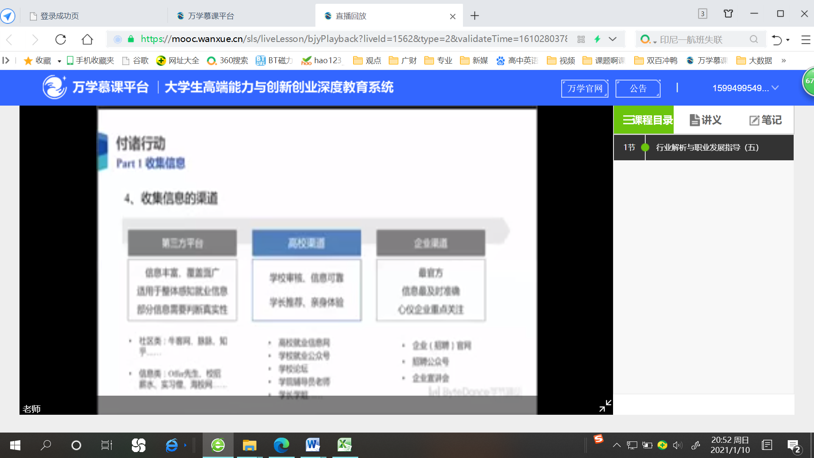
Task: Expand the user account 1599499549 dropdown
Action: click(745, 88)
